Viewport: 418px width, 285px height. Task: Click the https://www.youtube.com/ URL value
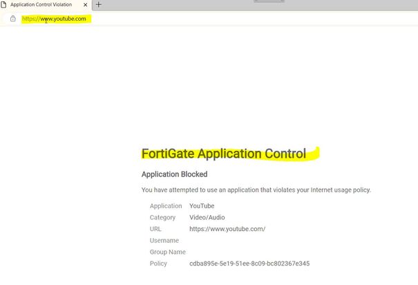point(227,229)
